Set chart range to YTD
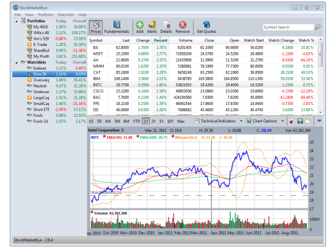 (x=136, y=121)
